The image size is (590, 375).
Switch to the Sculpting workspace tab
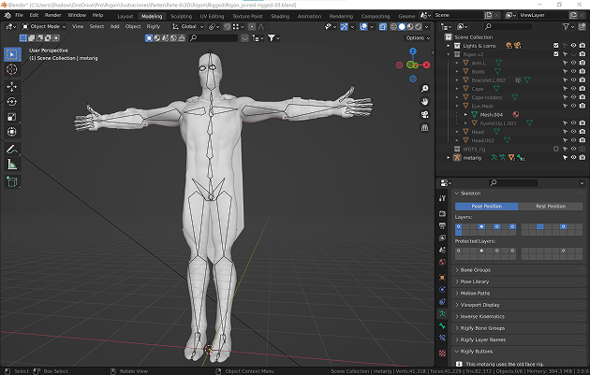coord(182,16)
